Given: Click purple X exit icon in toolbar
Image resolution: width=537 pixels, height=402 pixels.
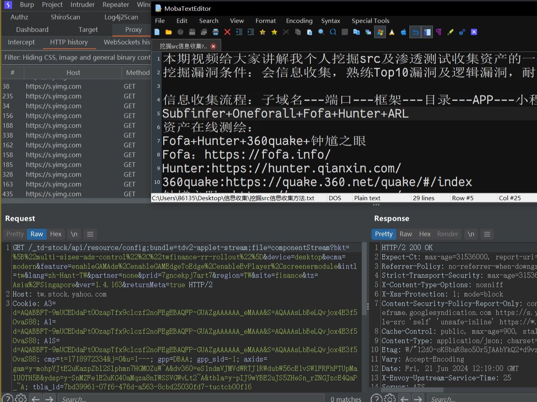Looking at the screenshot, I should click(474, 32).
